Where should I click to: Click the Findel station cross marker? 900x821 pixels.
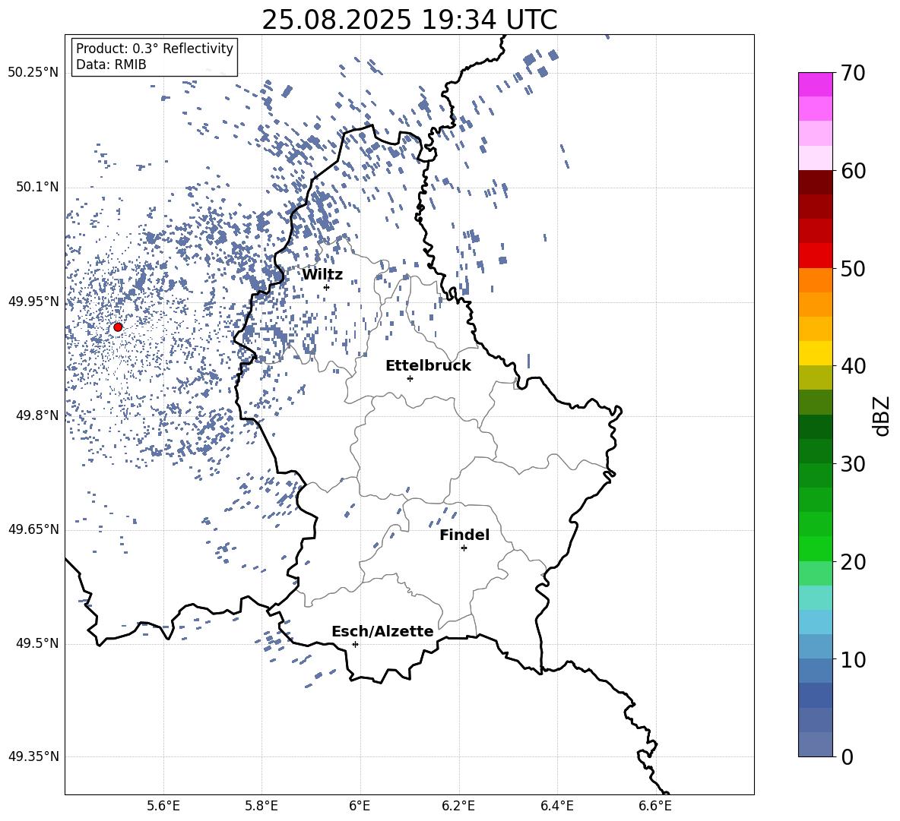(464, 548)
